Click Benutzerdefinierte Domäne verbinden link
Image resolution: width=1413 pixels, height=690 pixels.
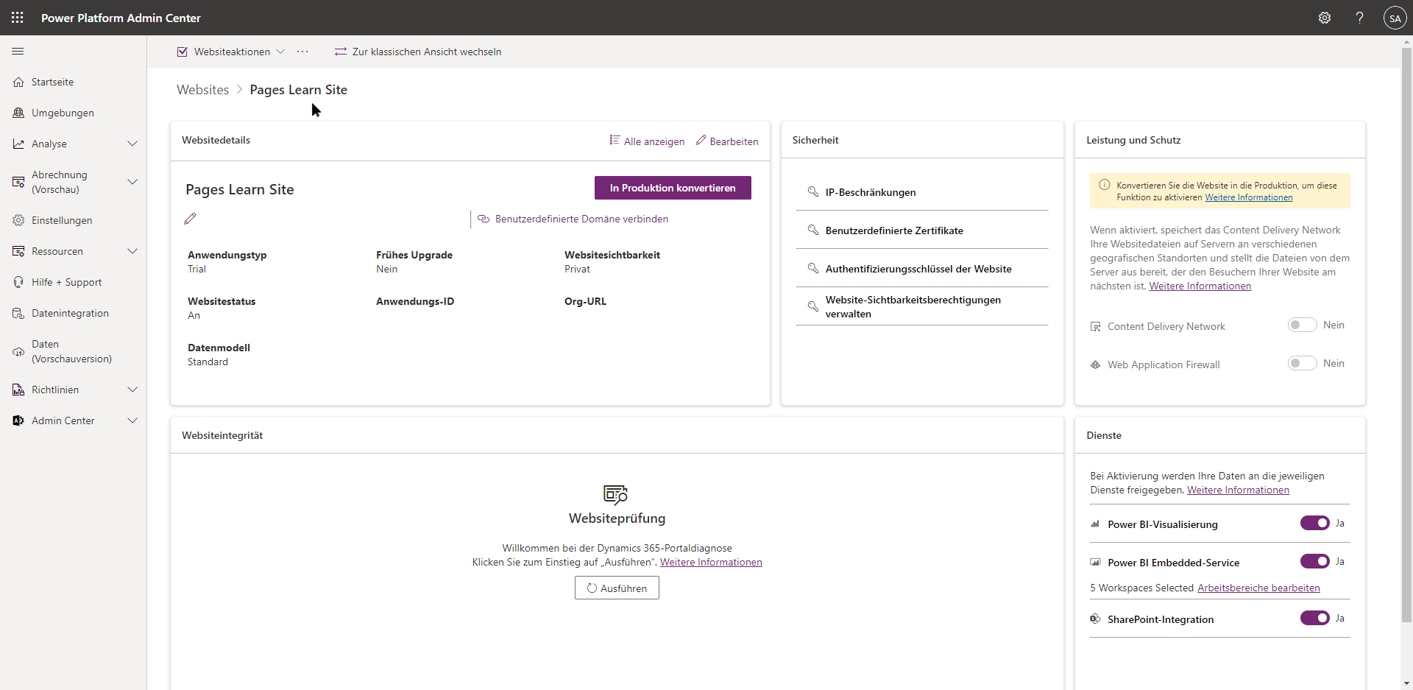point(573,219)
